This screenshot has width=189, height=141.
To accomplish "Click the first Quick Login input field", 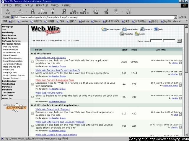I will pos(156,41).
